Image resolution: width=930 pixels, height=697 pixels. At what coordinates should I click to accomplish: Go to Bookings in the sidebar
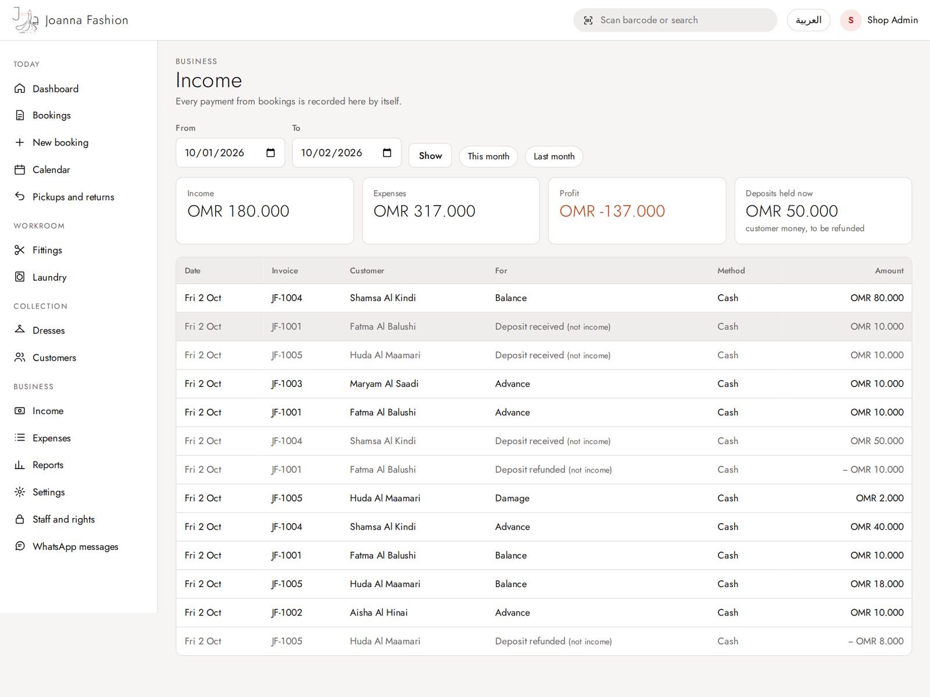(52, 115)
